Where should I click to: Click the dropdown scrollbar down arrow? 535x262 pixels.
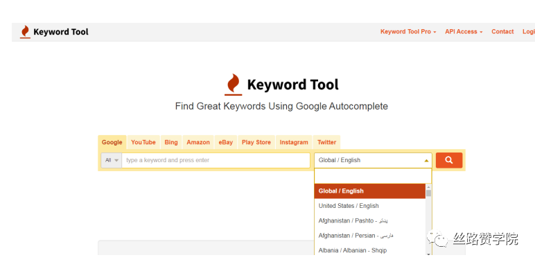(x=428, y=254)
